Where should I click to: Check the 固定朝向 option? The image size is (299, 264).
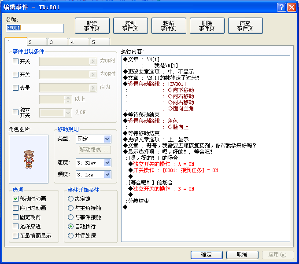(15, 217)
